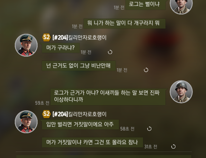Select the '입만 벌리면 거짓말이에요 아주' bubble
The image size is (206, 158).
pos(80,125)
